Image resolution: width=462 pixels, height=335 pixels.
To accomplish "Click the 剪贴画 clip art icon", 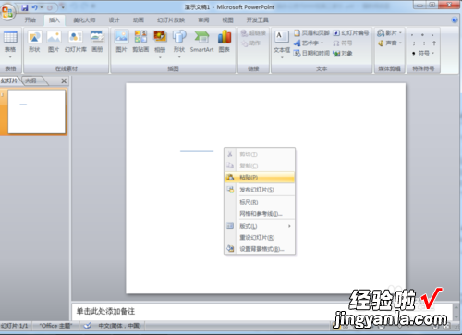I will point(140,41).
